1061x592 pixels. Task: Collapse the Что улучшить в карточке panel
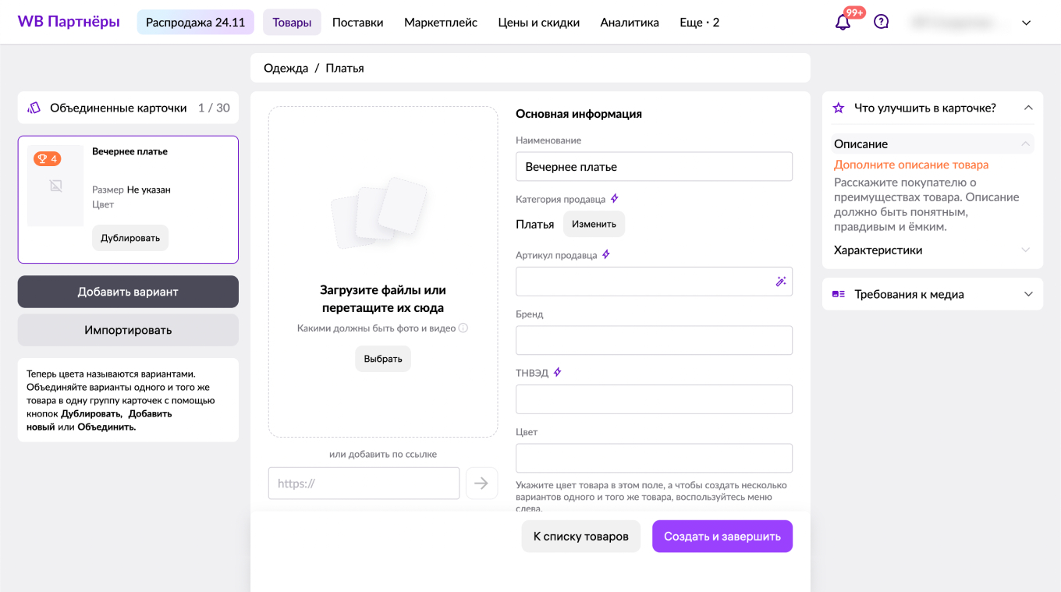coord(1028,108)
